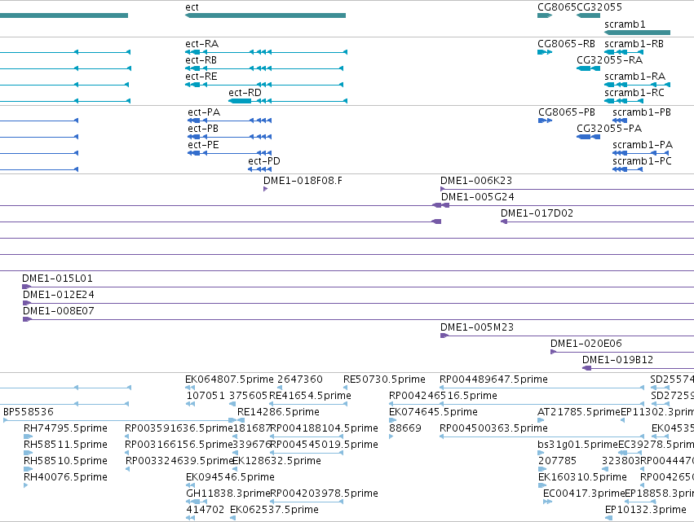Click the ect-PA protein label
694x522 pixels.
[204, 112]
